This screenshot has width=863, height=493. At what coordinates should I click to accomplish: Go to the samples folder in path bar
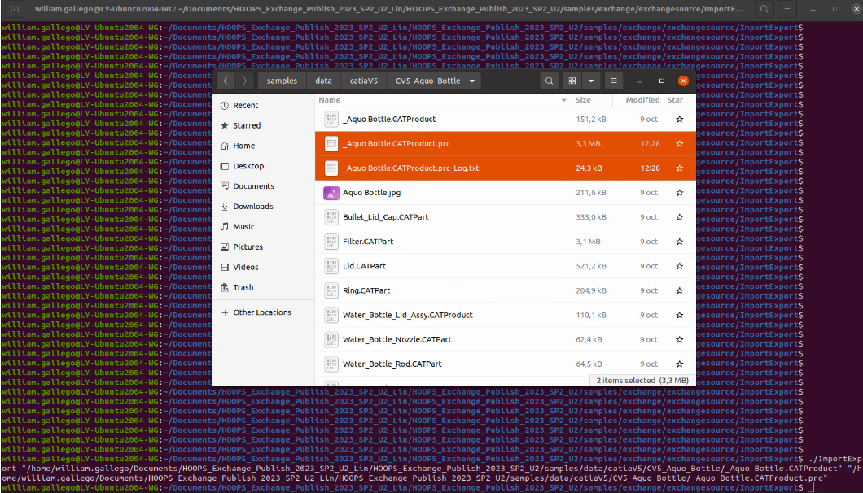[x=282, y=81]
